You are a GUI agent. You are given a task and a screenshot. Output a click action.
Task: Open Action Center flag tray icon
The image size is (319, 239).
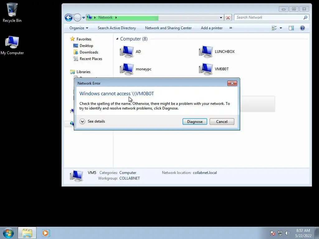click(273, 233)
